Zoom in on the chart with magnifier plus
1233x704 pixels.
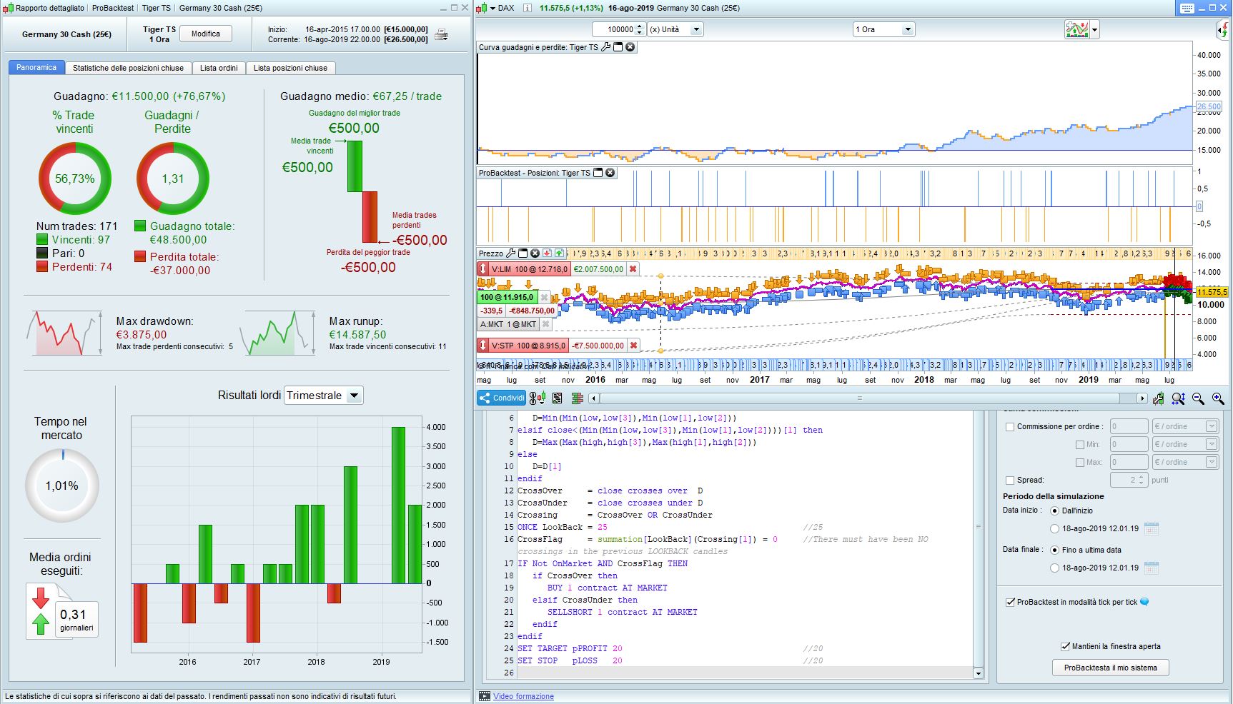pos(1218,398)
